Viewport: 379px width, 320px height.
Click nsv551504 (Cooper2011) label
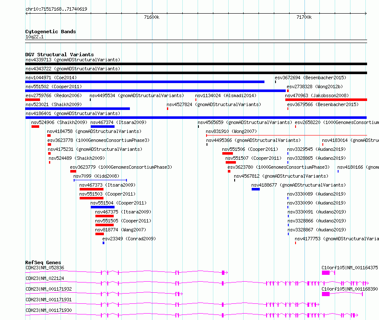point(118,203)
